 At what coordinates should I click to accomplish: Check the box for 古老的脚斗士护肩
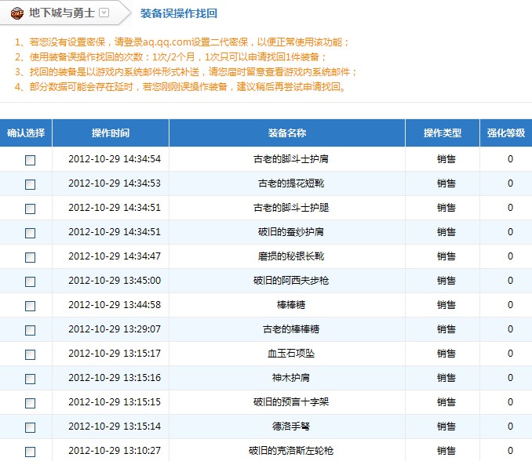pyautogui.click(x=30, y=160)
